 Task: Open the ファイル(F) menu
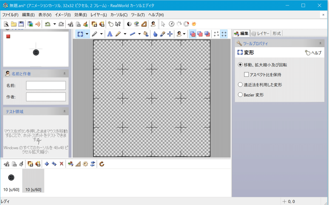(10, 15)
